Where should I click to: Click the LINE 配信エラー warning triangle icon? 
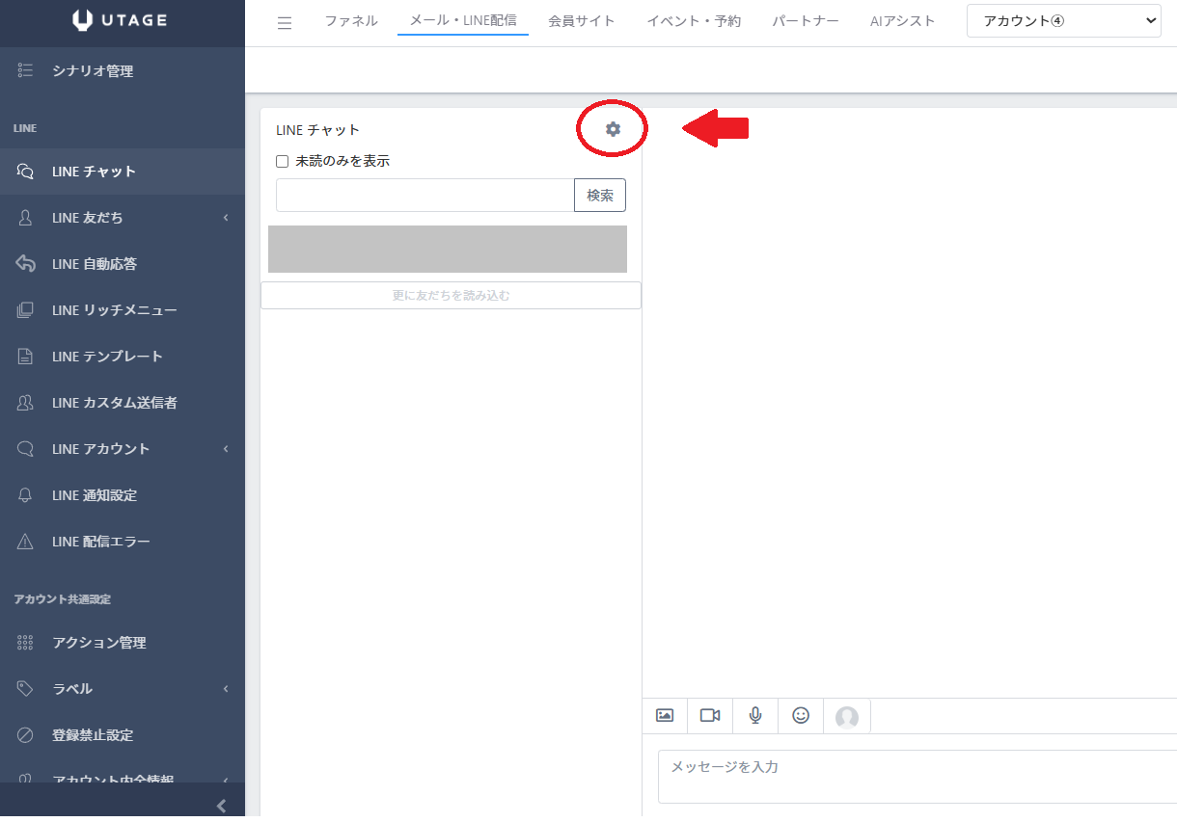click(x=26, y=542)
